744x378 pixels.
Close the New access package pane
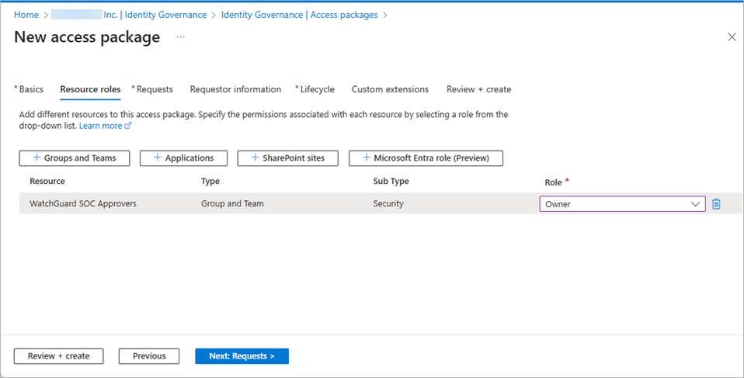(x=731, y=36)
